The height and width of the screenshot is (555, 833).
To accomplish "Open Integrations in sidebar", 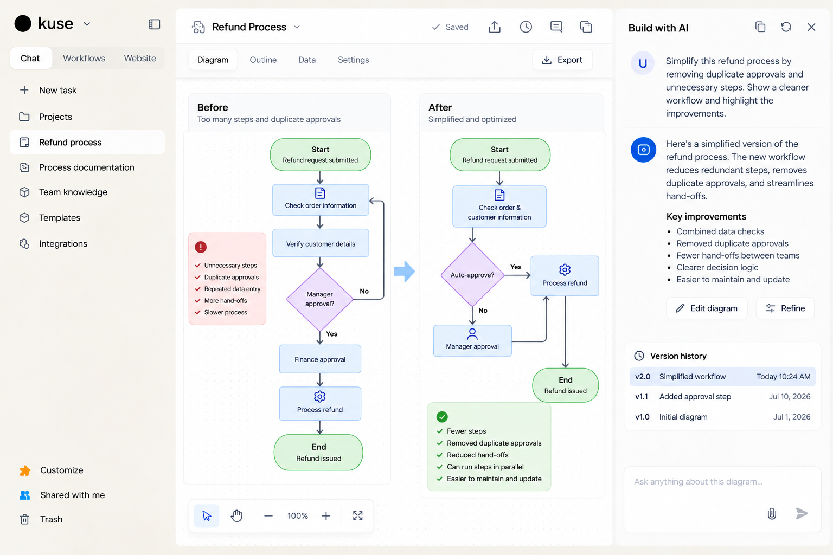I will pos(87,243).
